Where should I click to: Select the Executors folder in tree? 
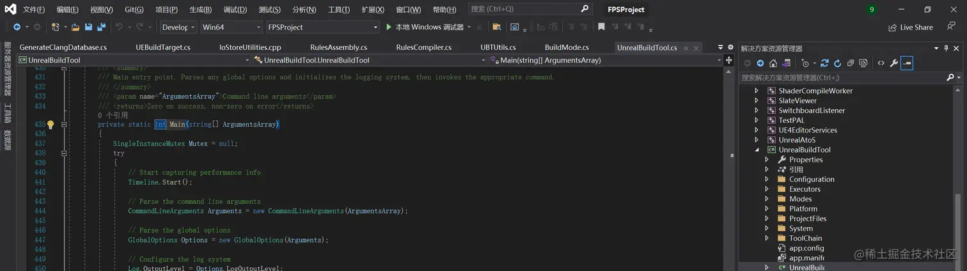(805, 189)
